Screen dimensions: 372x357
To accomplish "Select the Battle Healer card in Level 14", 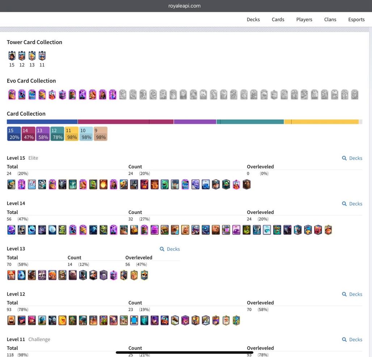I will tap(185, 230).
